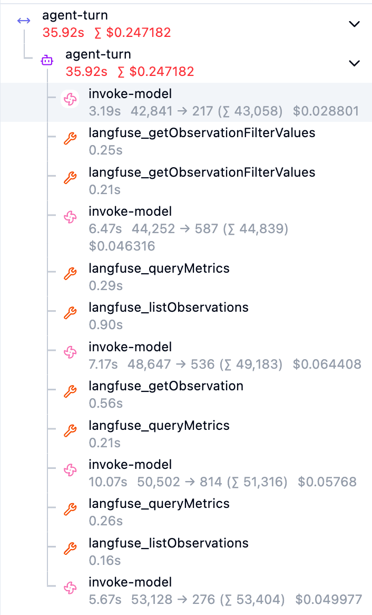The width and height of the screenshot is (372, 615).
Task: Open langfuse_listObservations label lasting 0.16s
Action: 169,543
